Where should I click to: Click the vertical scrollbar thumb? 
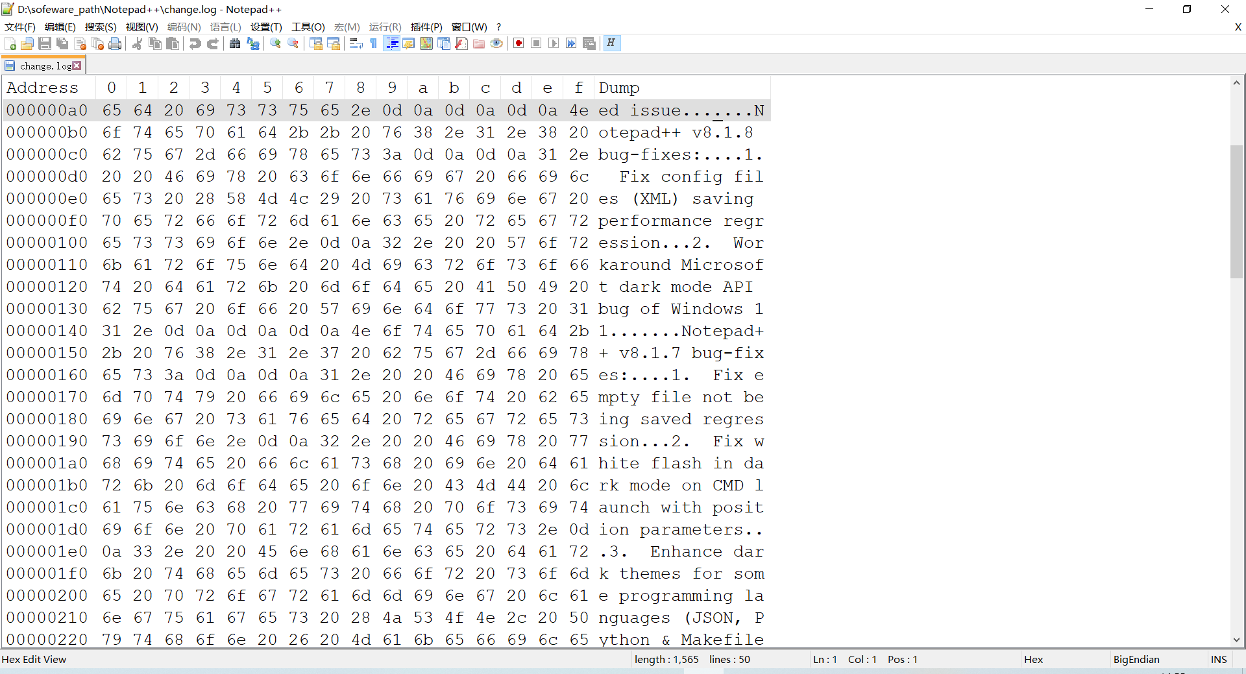[1236, 211]
